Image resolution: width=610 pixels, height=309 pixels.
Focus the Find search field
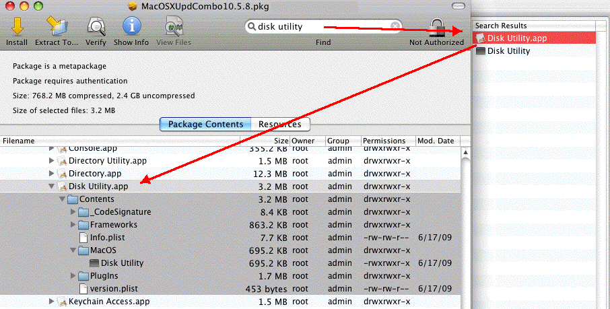tap(323, 26)
